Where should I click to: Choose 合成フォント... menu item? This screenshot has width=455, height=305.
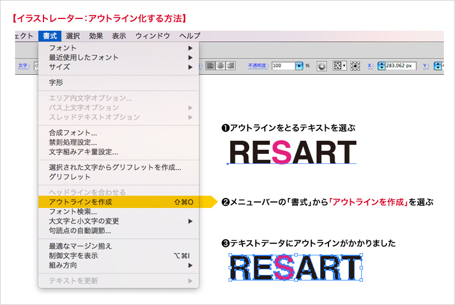(x=119, y=133)
